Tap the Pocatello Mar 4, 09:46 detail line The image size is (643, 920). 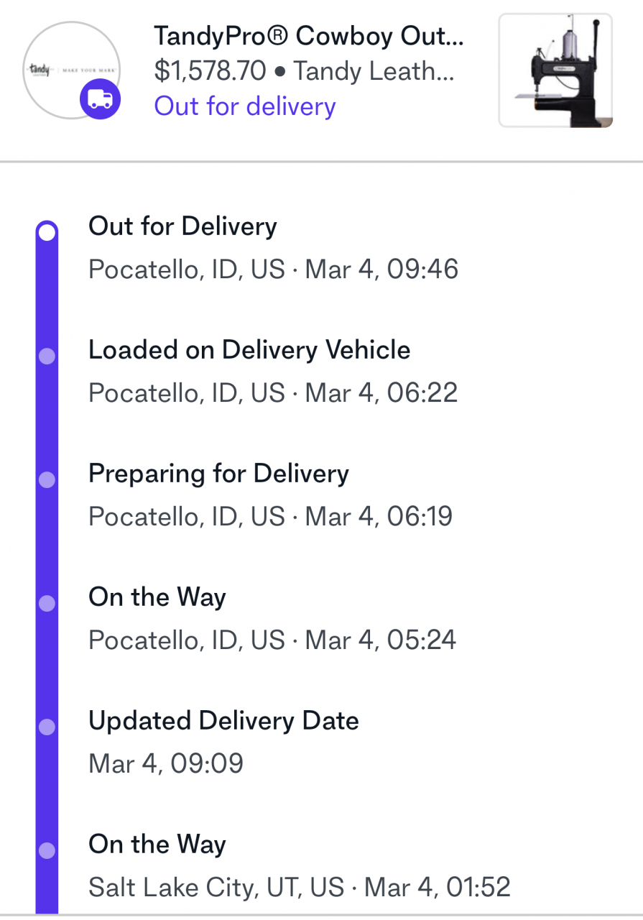click(x=273, y=270)
